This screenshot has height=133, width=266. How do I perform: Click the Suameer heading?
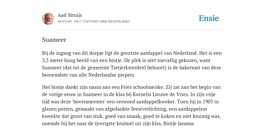54,40
